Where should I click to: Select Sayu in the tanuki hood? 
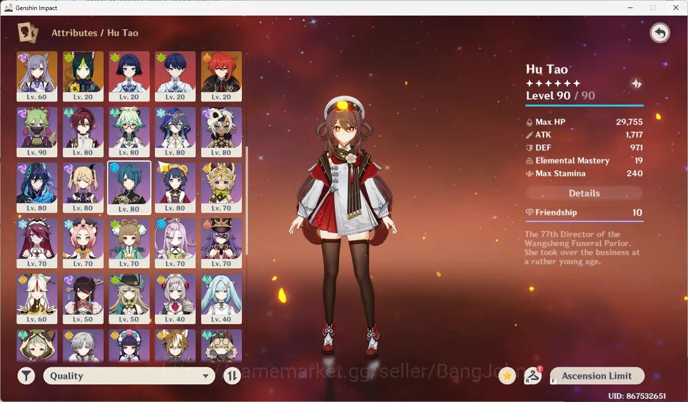pos(37,346)
